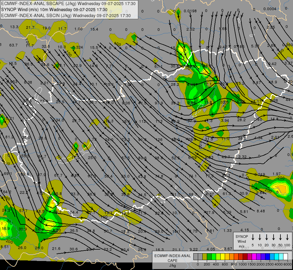Click the map value 74.1
The height and width of the screenshot is (270, 293).
point(193,176)
